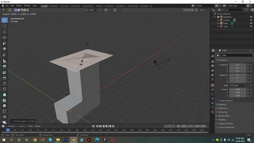The width and height of the screenshot is (254, 143).
Task: Hide the Cube object in the outliner
Action: [x=251, y=23]
